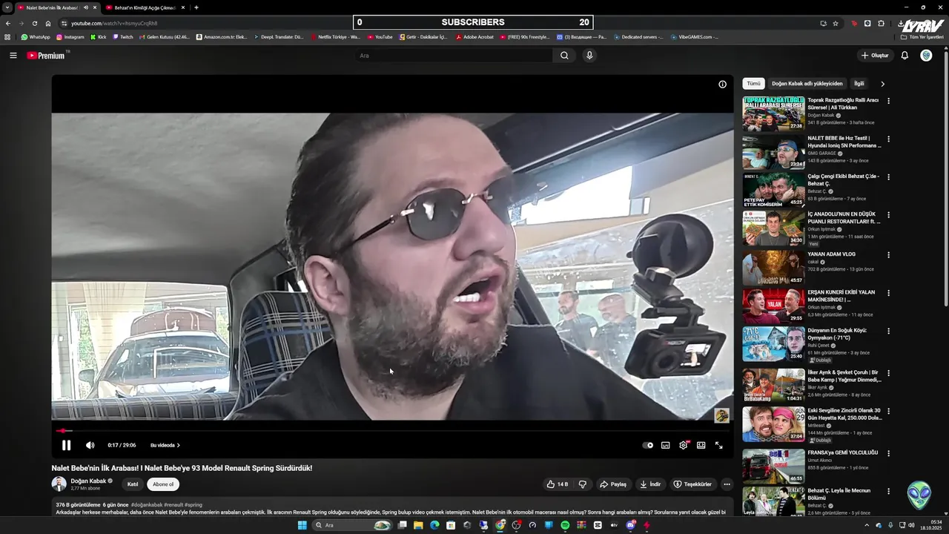Select the 'İlgili' filter chip
949x534 pixels.
coord(859,84)
